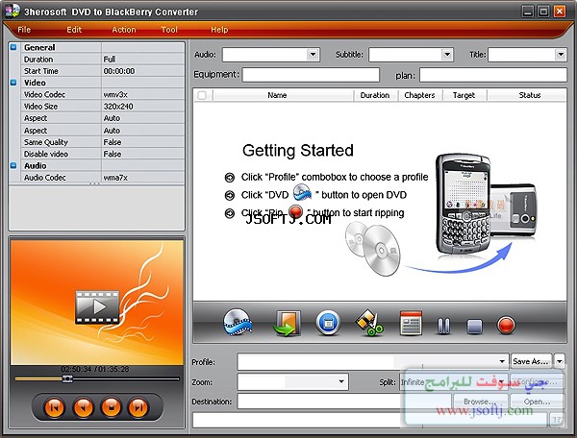
Task: Start ripping with the red record button
Action: coord(506,326)
